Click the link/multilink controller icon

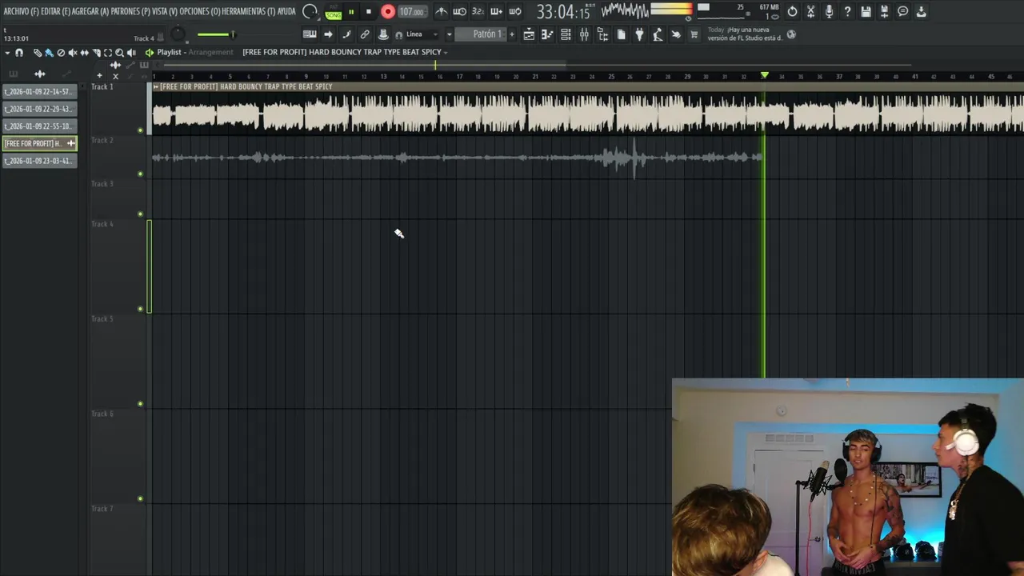364,34
